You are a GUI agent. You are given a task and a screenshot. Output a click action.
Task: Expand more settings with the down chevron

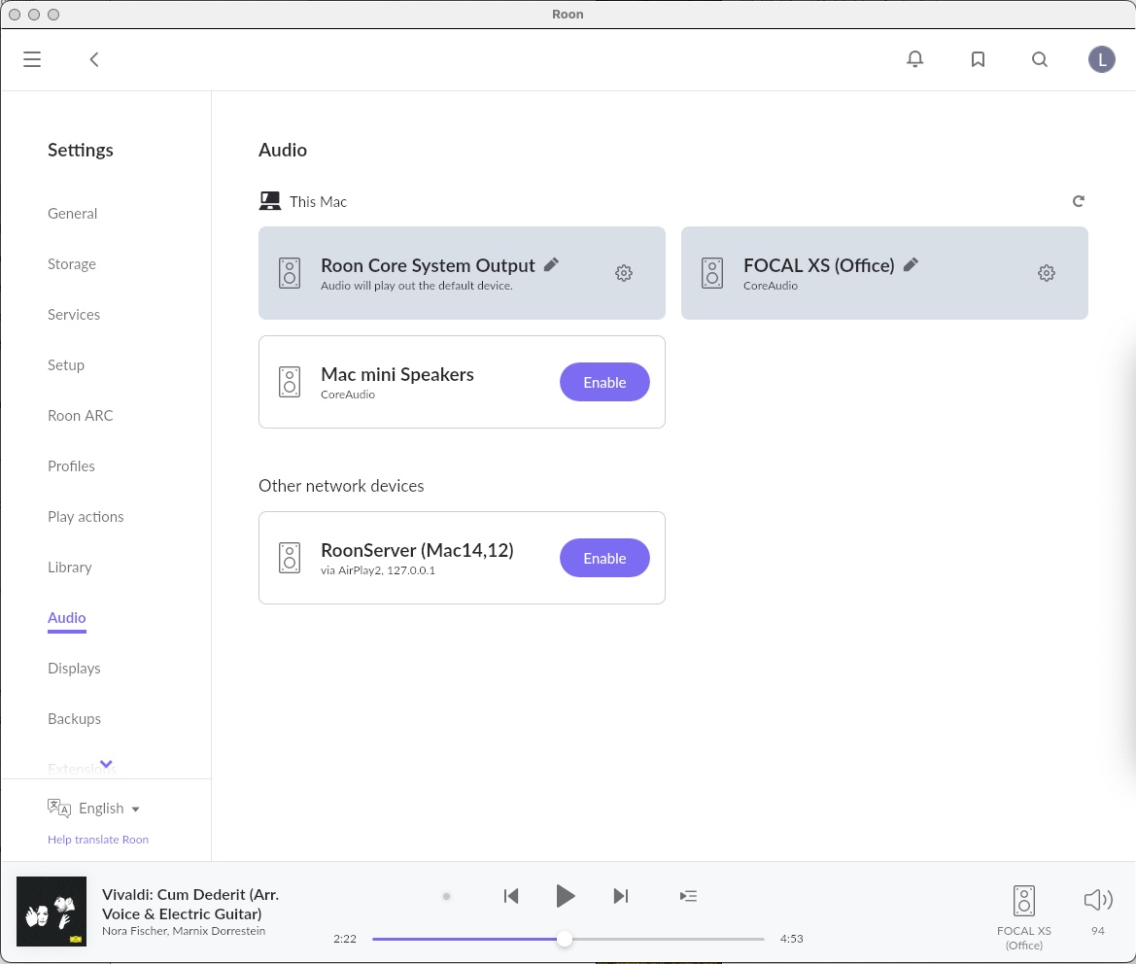tap(107, 764)
